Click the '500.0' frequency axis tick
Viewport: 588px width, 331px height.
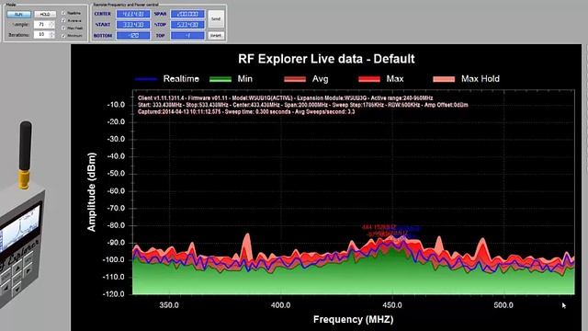point(503,305)
